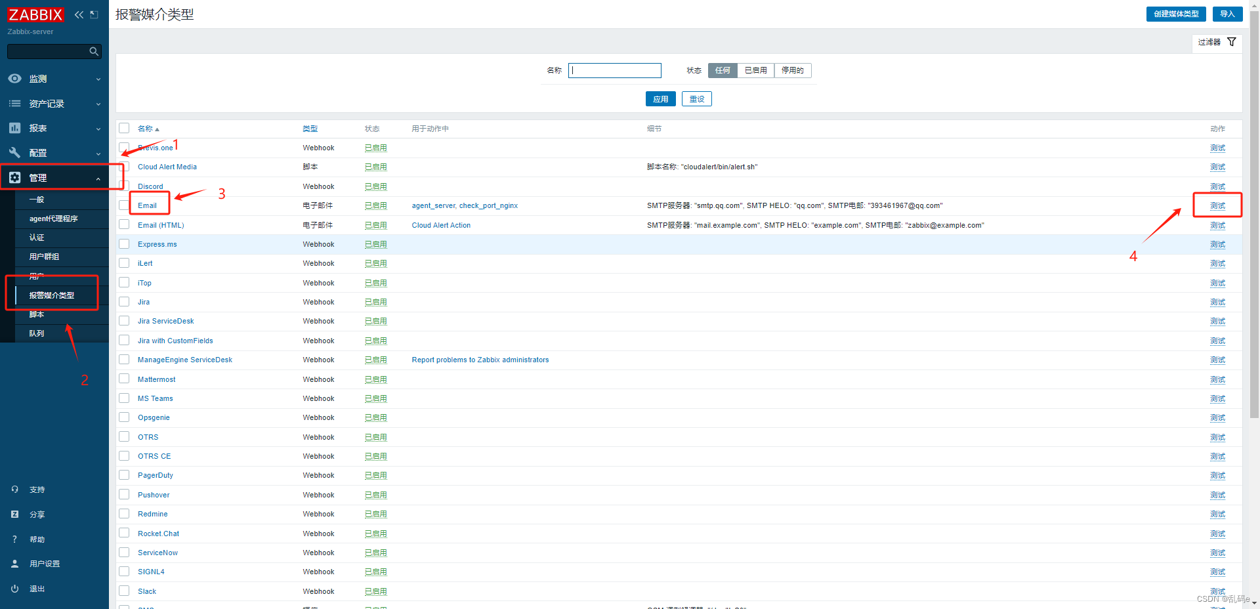
Task: Tick the checkbox for iLert row
Action: coord(124,263)
